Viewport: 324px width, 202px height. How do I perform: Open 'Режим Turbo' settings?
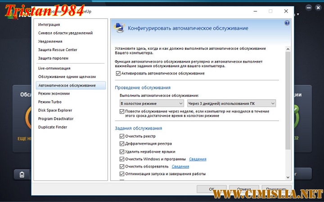click(x=49, y=102)
